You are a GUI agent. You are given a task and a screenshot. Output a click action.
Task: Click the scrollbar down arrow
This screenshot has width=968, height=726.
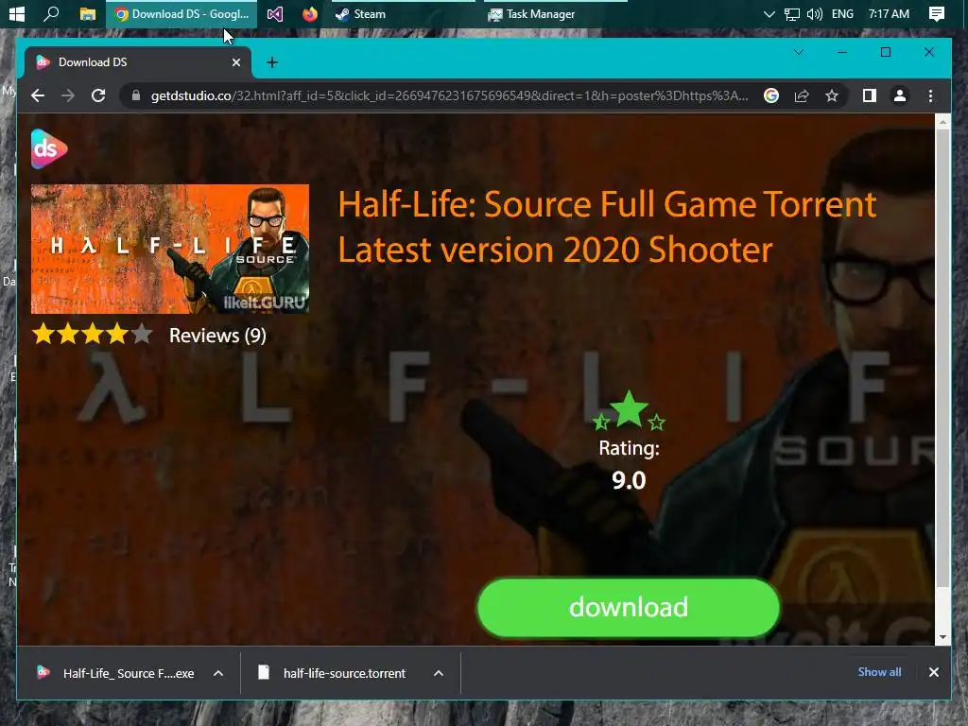(x=942, y=637)
